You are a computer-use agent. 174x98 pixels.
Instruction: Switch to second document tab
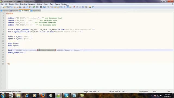(x=14, y=11)
